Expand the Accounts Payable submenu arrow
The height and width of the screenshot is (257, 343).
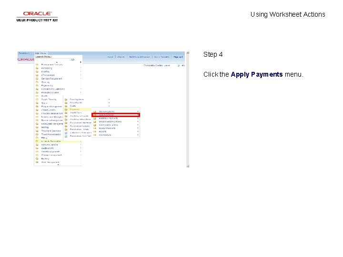click(x=81, y=145)
